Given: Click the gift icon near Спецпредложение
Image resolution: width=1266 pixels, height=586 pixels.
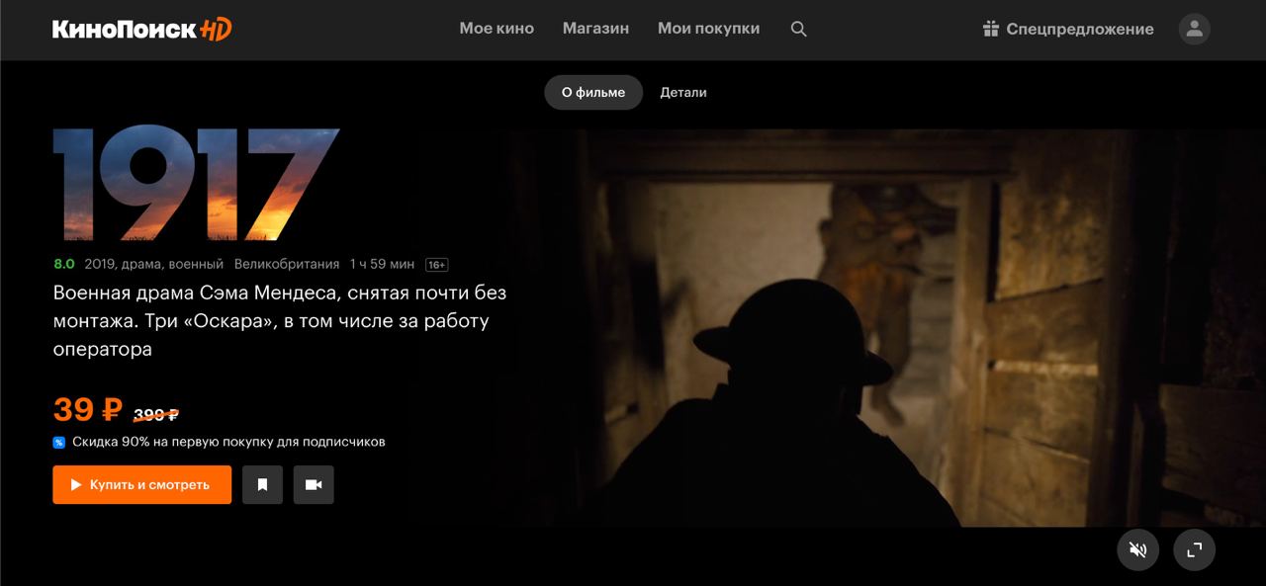Looking at the screenshot, I should pos(991,29).
